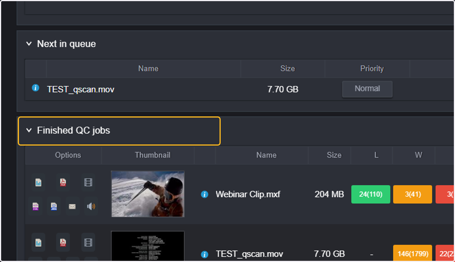Image resolution: width=455 pixels, height=262 pixels.
Task: Export the JSON report for Webinar Clip.mxf
Action: [x=54, y=206]
